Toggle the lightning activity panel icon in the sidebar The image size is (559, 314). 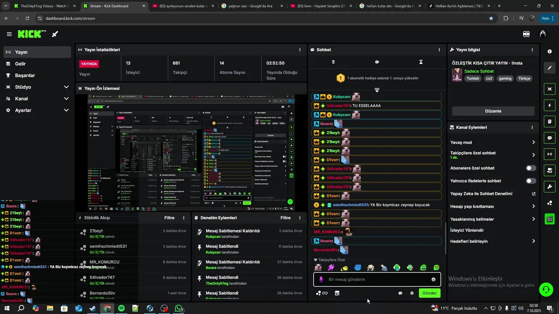point(549,105)
